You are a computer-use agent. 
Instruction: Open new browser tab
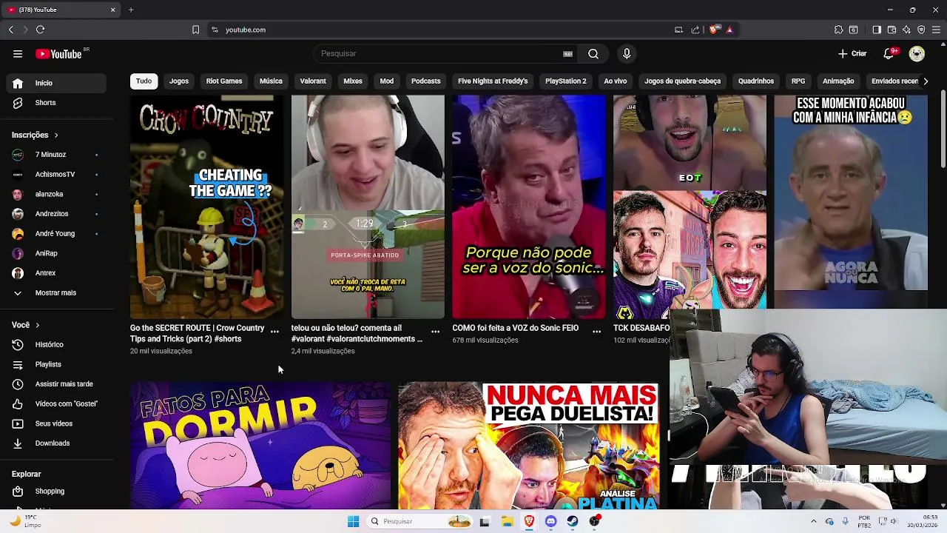pyautogui.click(x=131, y=10)
